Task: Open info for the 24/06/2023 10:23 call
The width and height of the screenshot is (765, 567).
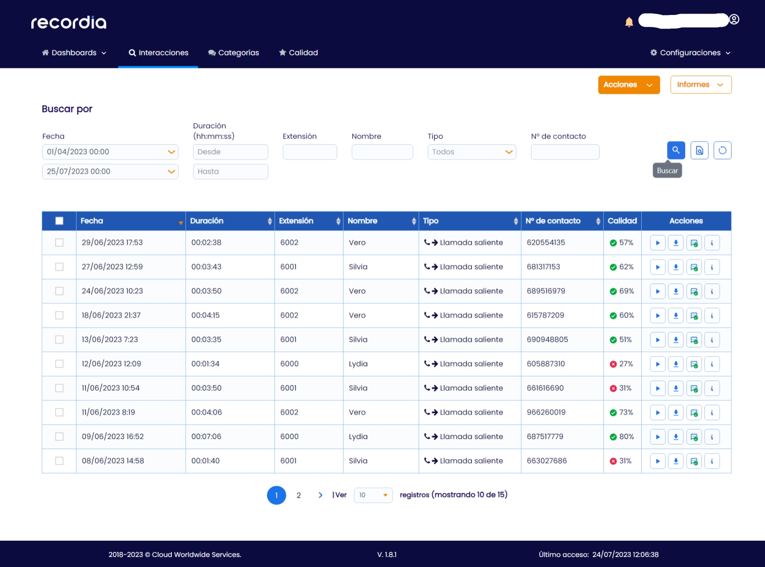Action: point(712,291)
